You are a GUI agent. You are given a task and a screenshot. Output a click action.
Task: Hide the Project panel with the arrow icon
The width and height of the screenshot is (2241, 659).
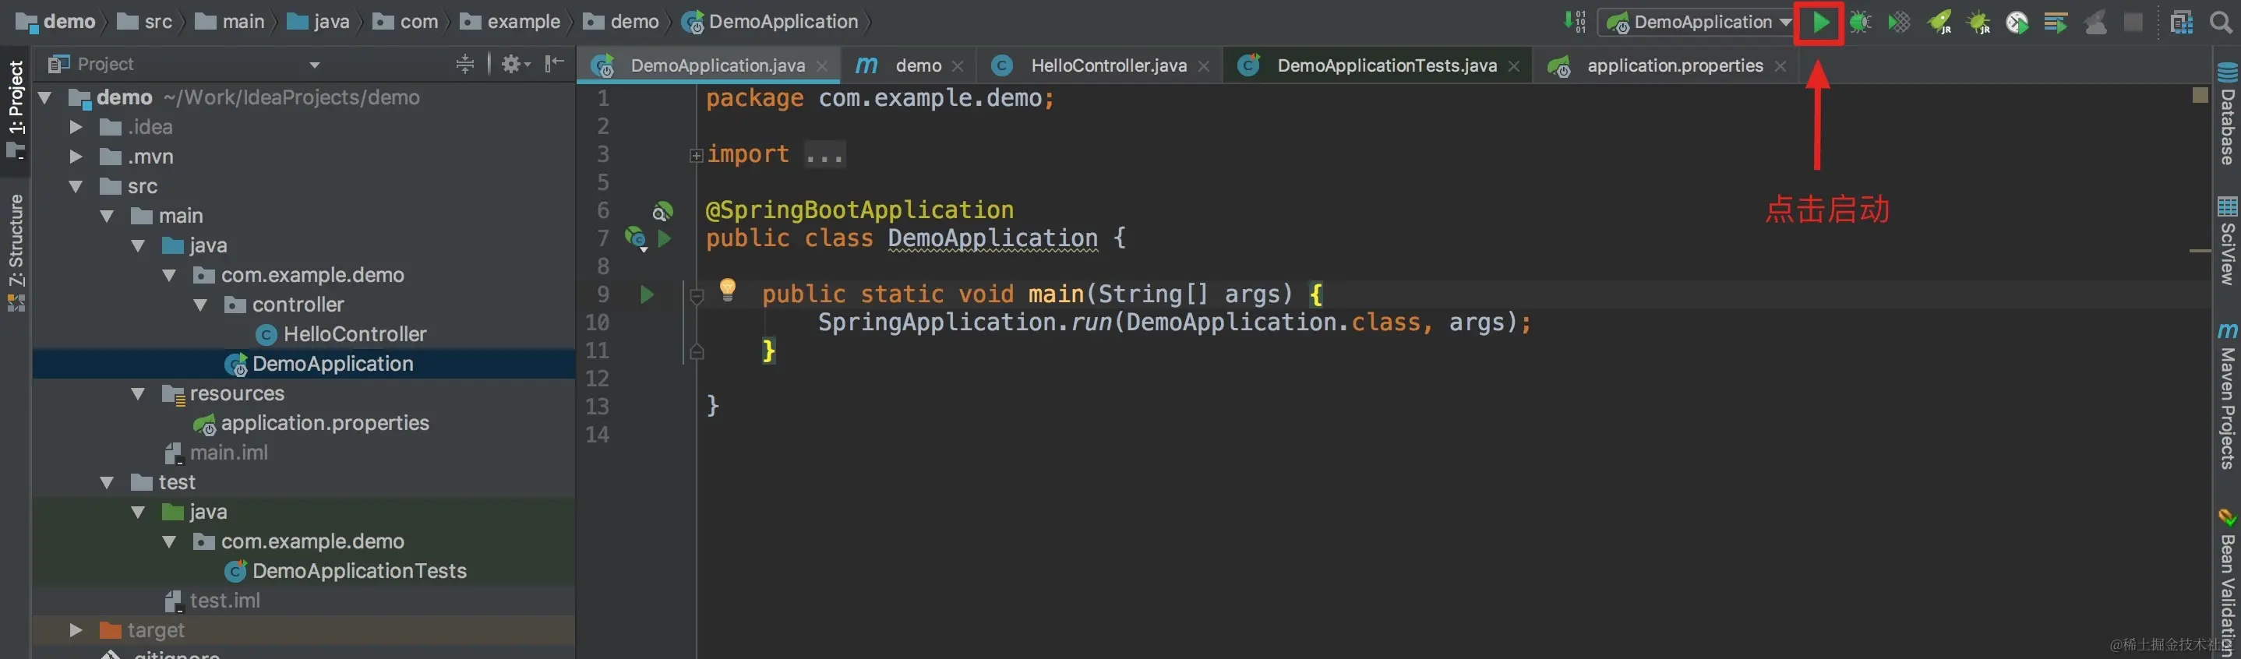click(554, 63)
